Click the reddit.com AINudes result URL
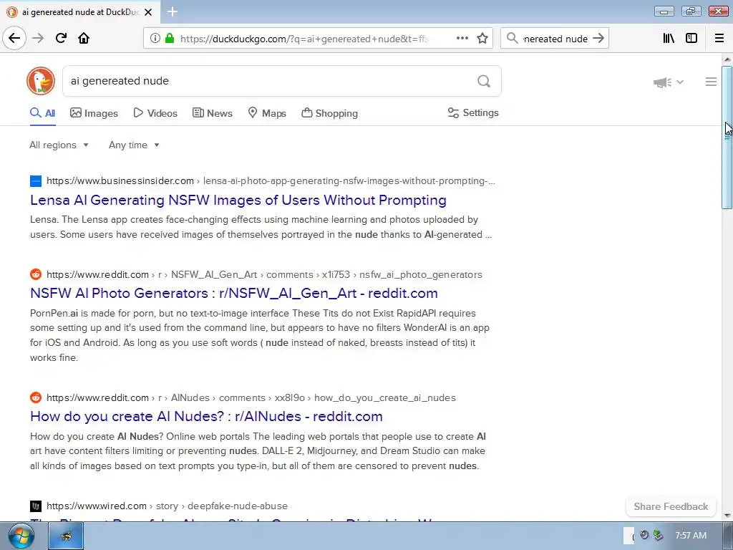The width and height of the screenshot is (733, 550). pyautogui.click(x=251, y=398)
